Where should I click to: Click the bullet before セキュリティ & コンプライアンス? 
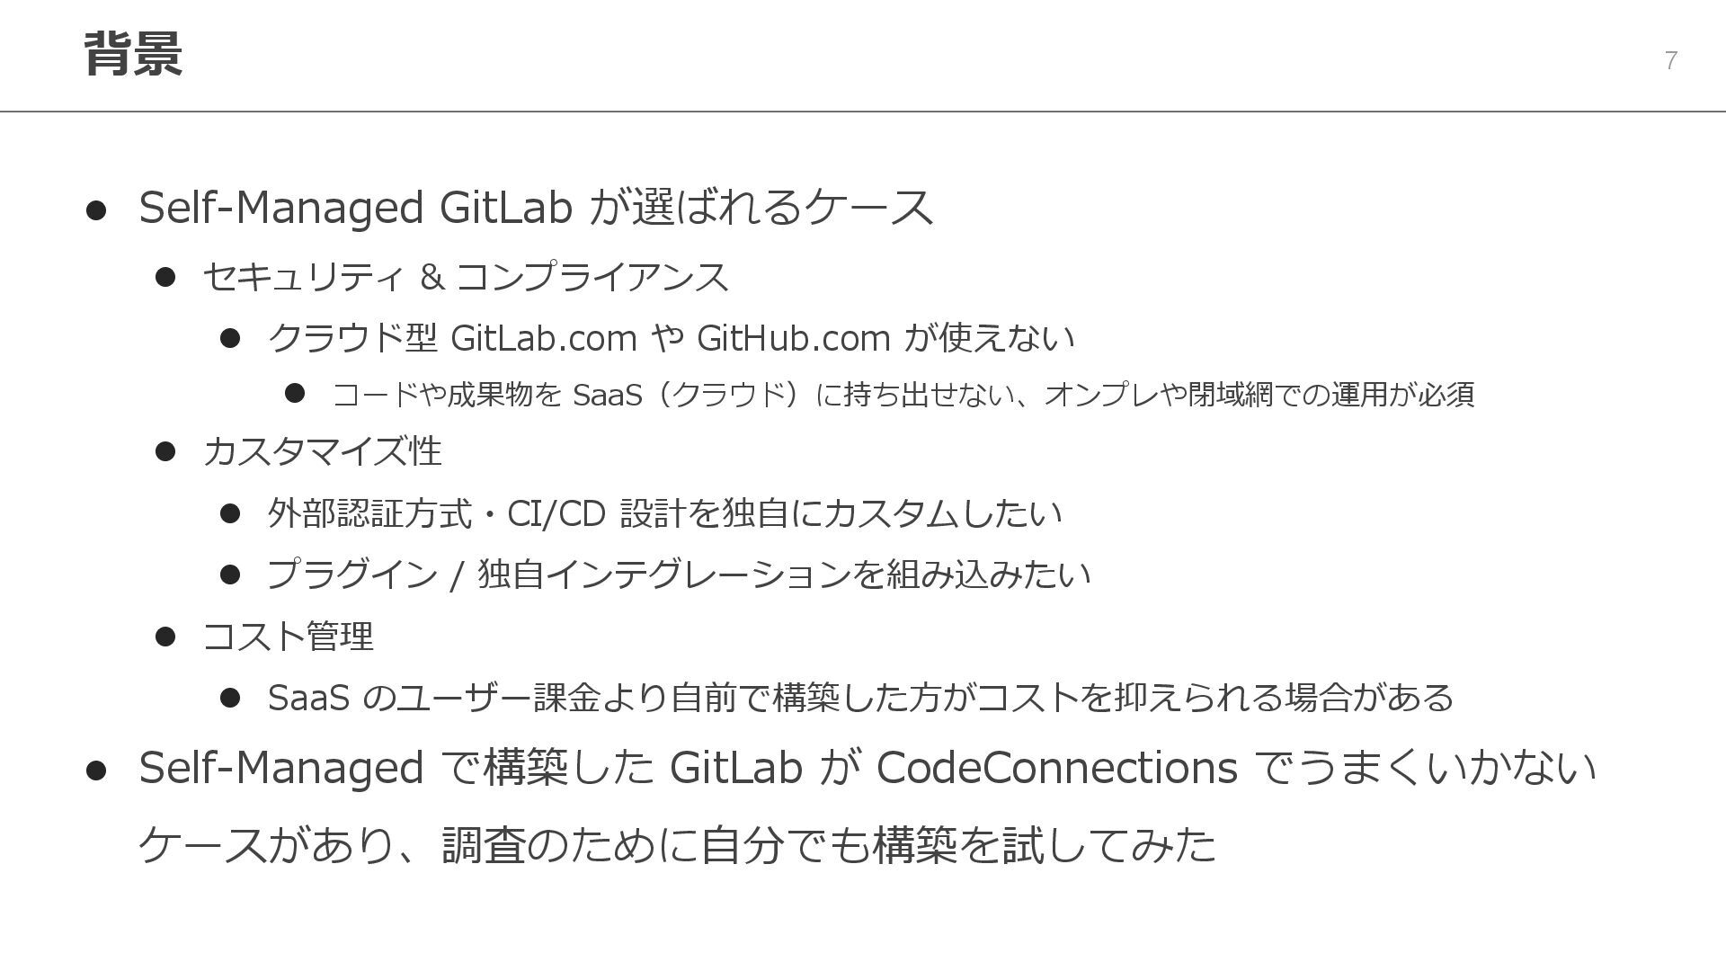point(165,277)
